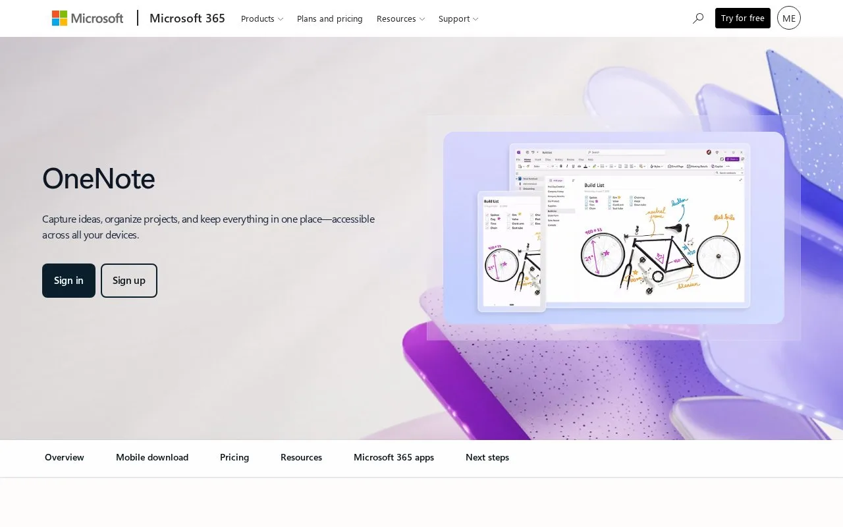Click the OneNote heading text
Image resolution: width=843 pixels, height=527 pixels.
point(99,178)
